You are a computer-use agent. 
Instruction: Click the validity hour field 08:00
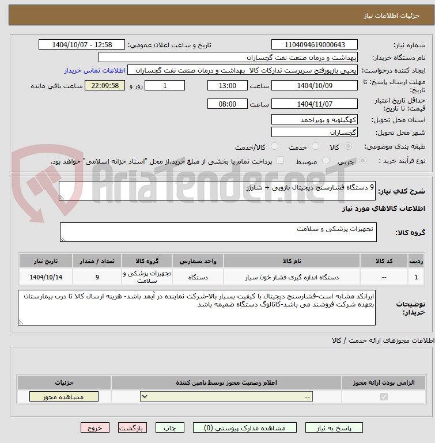227,104
